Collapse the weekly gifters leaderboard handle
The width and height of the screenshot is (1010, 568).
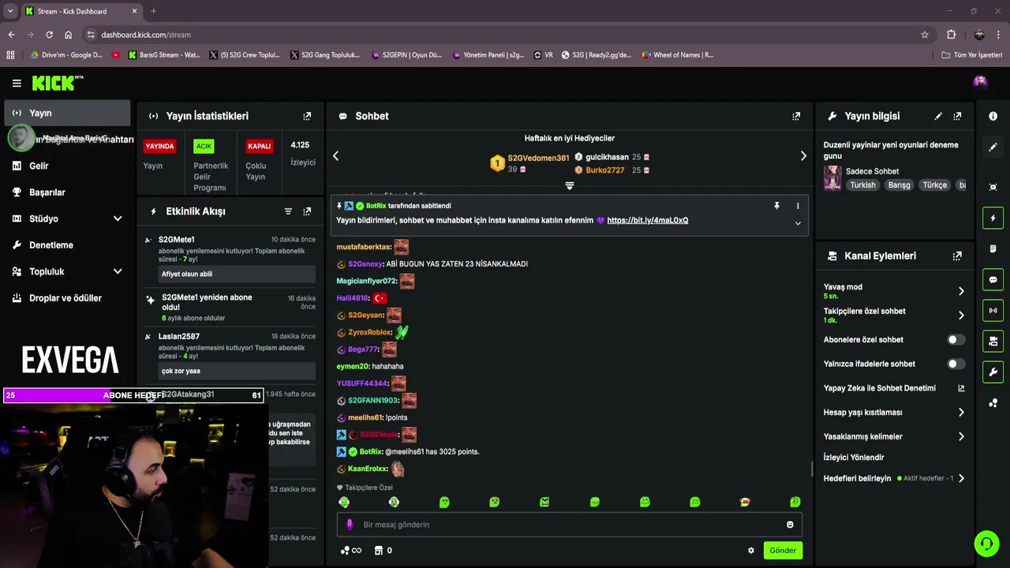[x=570, y=186]
